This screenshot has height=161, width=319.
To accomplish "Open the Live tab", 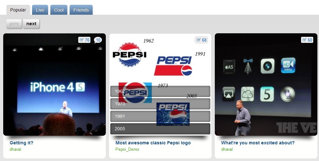I will tap(40, 10).
